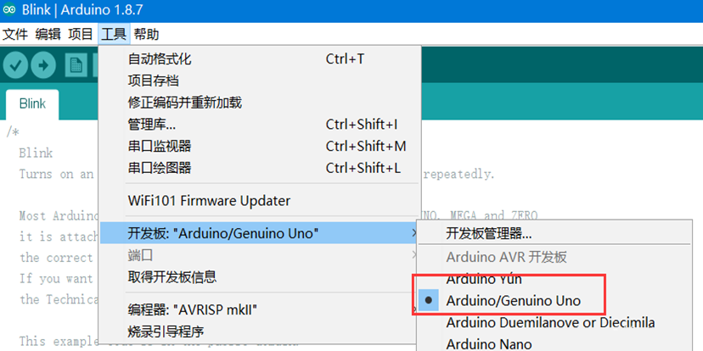
Task: Click the Upload arrow toolbar button
Action: 43,65
